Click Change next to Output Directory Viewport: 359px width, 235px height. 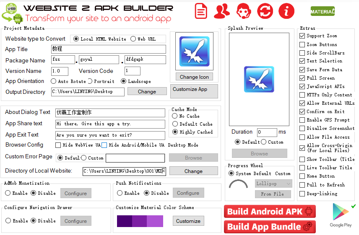[x=147, y=91]
